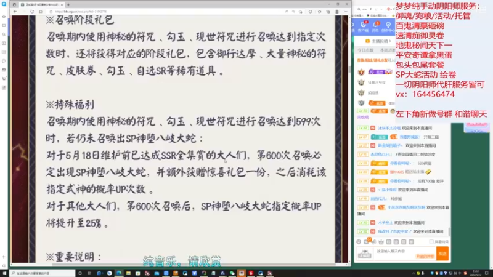Click the crown icon in chat toolbar
Screen dimensions: 493x277
(x=381, y=242)
